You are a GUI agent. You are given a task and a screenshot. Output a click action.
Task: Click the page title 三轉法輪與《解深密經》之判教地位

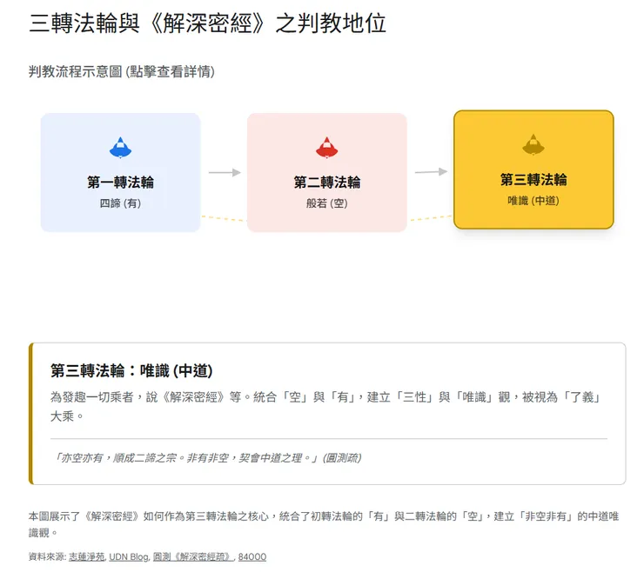pyautogui.click(x=208, y=23)
